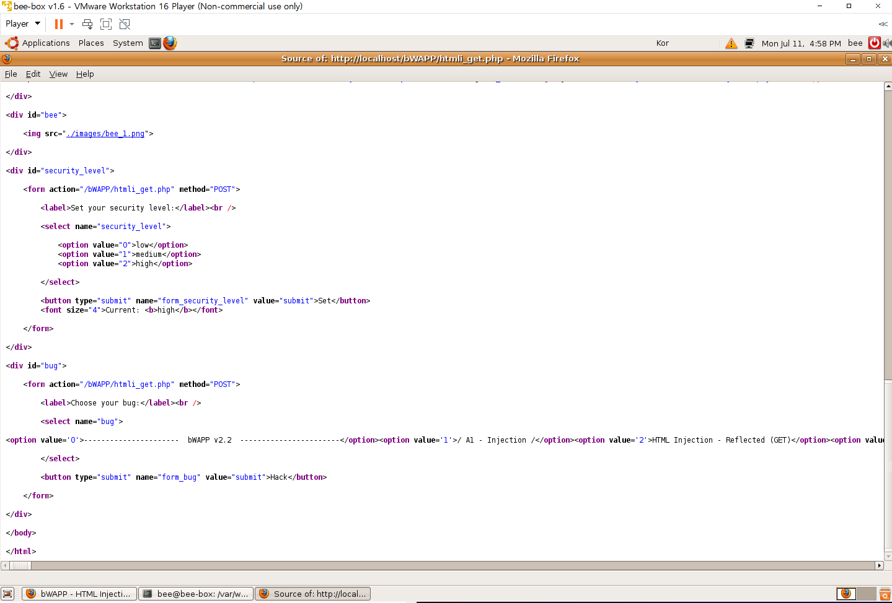This screenshot has width=892, height=603.
Task: Minimize the source viewer window
Action: pos(853,59)
